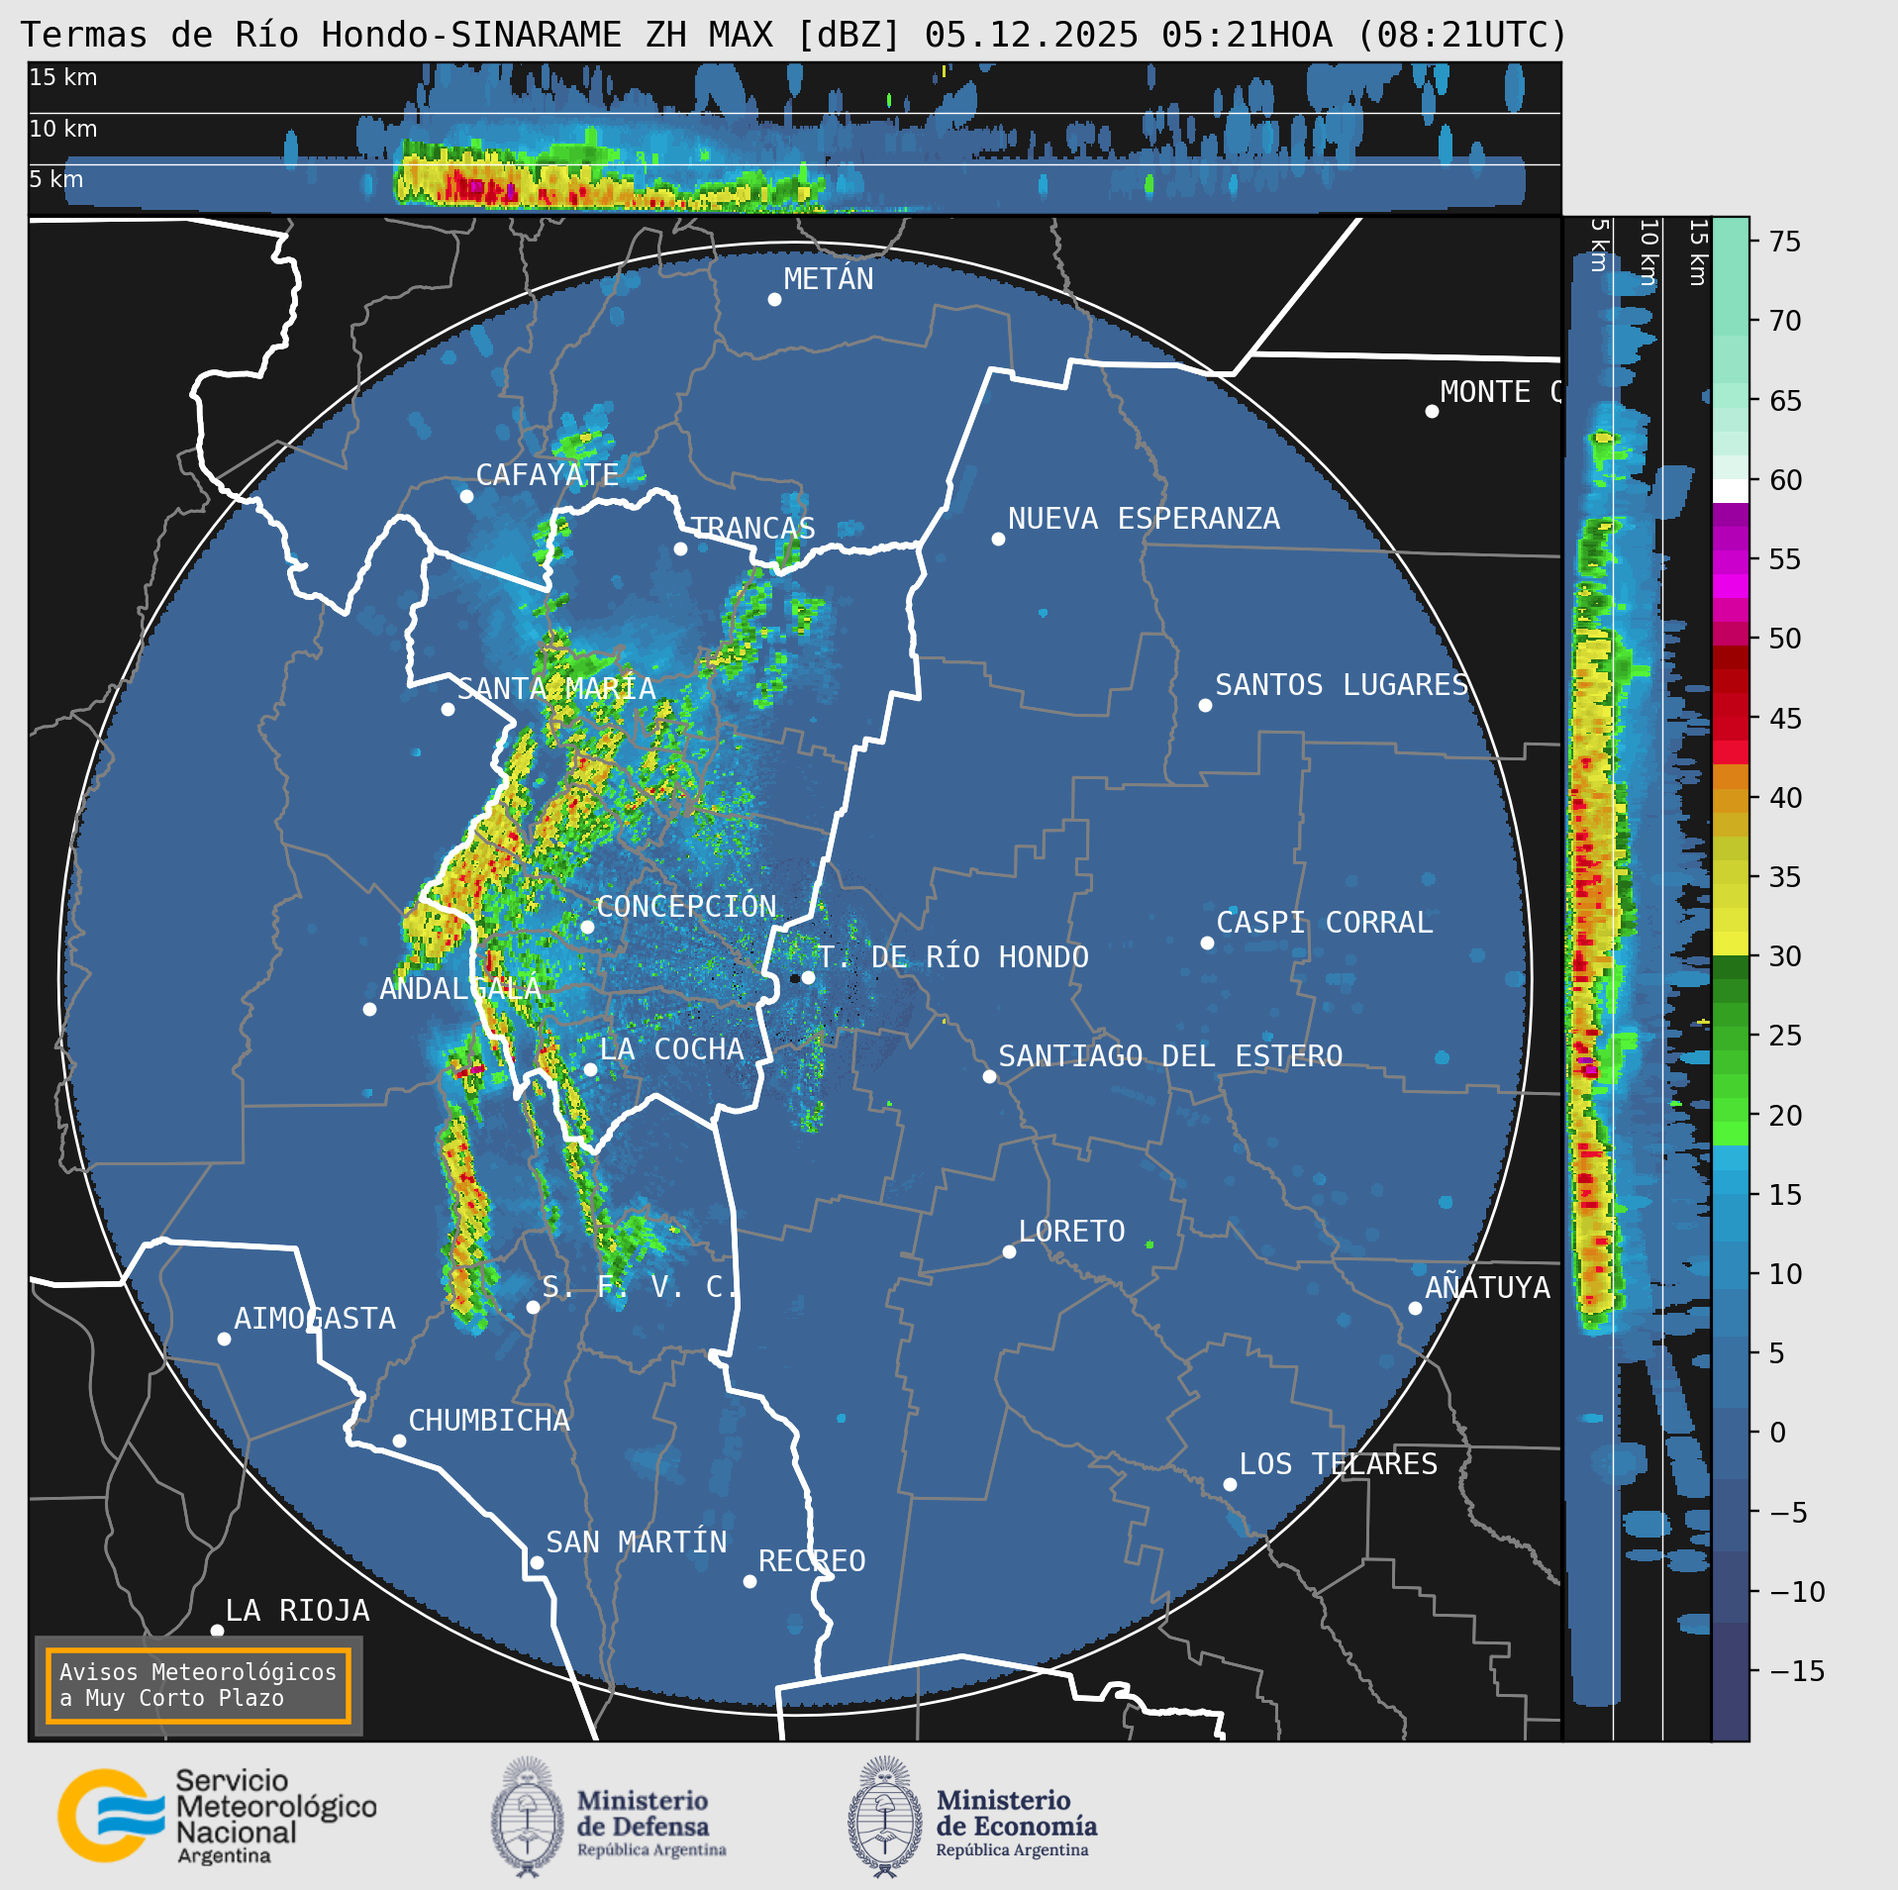Click the Los Telares location dot
This screenshot has width=1898, height=1890.
point(1230,1484)
